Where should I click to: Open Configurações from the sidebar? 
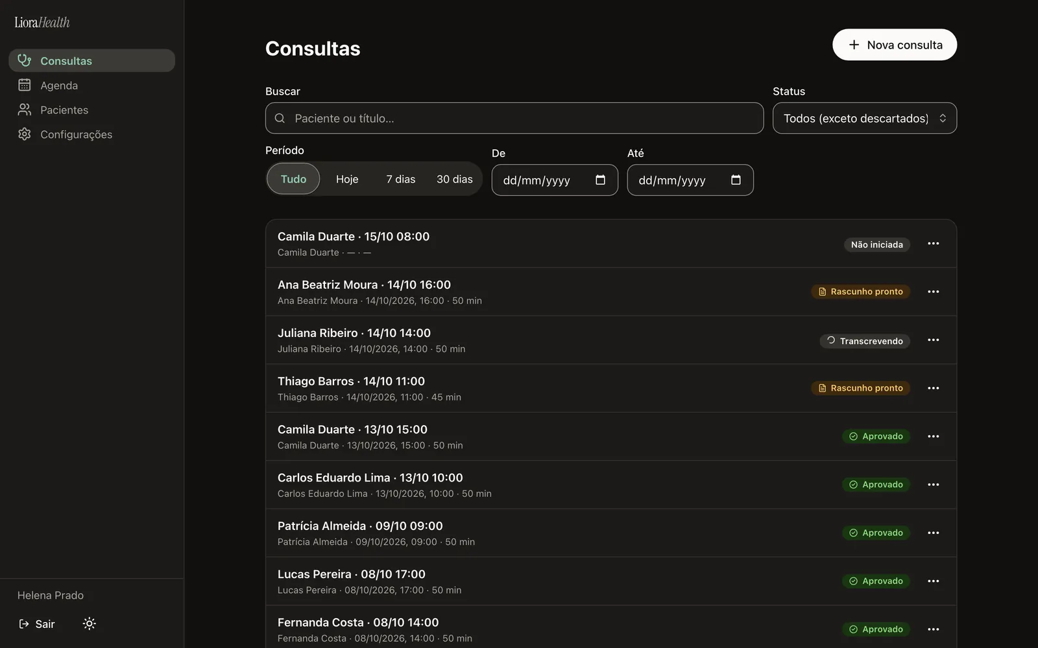click(x=91, y=134)
